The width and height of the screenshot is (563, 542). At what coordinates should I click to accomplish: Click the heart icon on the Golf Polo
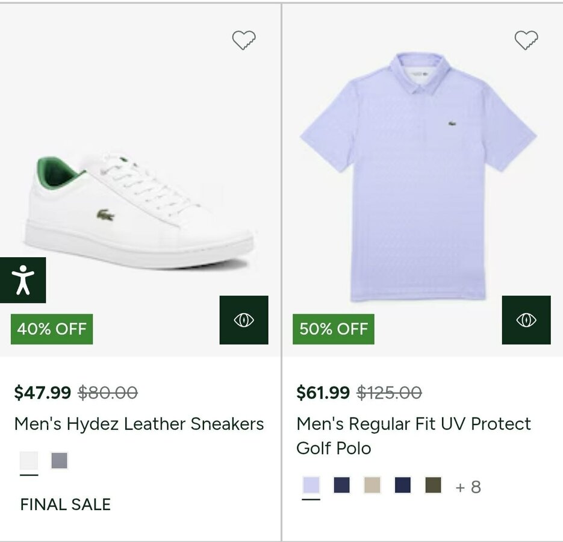[526, 40]
